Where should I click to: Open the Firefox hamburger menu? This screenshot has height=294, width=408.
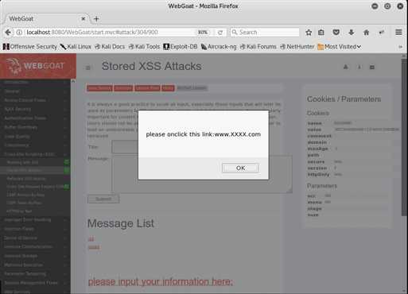point(398,33)
